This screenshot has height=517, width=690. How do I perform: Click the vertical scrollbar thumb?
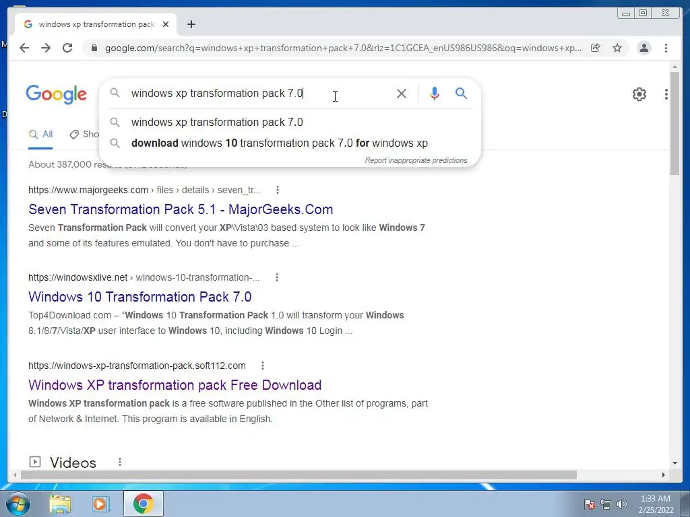[675, 123]
